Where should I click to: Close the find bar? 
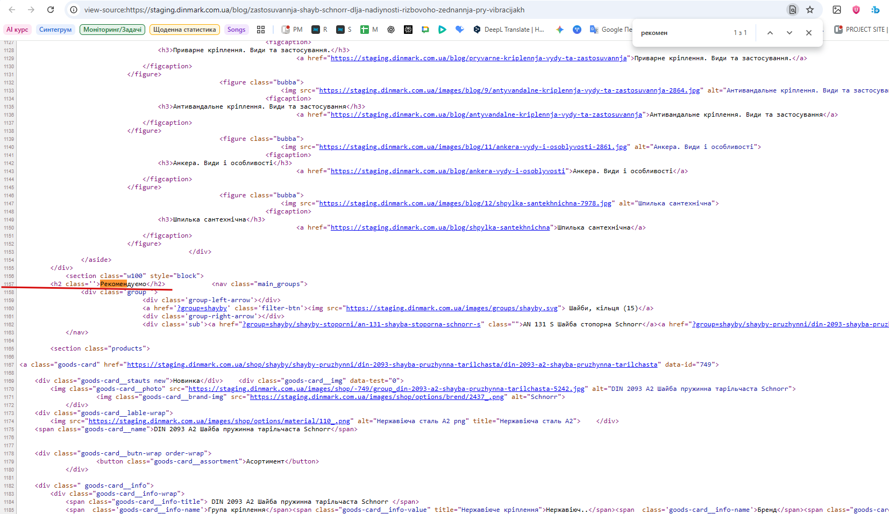click(809, 33)
